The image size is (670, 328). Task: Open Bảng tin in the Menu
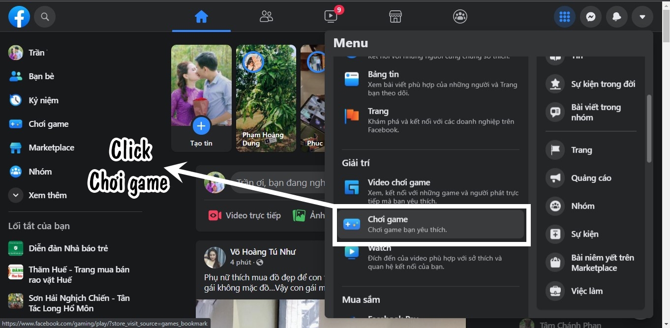point(431,83)
